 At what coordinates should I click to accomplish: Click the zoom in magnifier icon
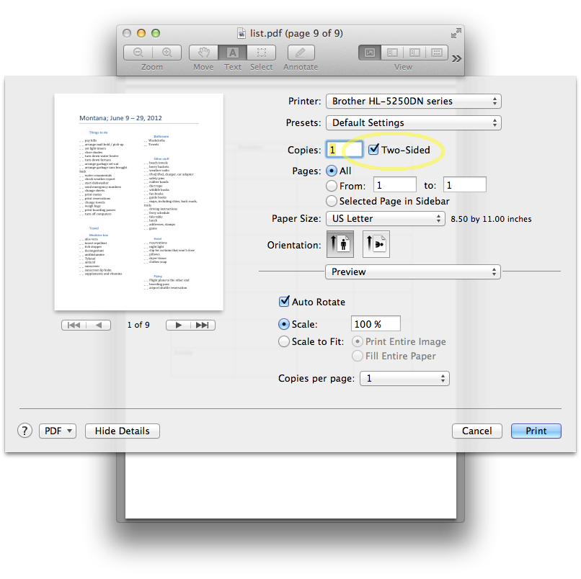pyautogui.click(x=167, y=53)
